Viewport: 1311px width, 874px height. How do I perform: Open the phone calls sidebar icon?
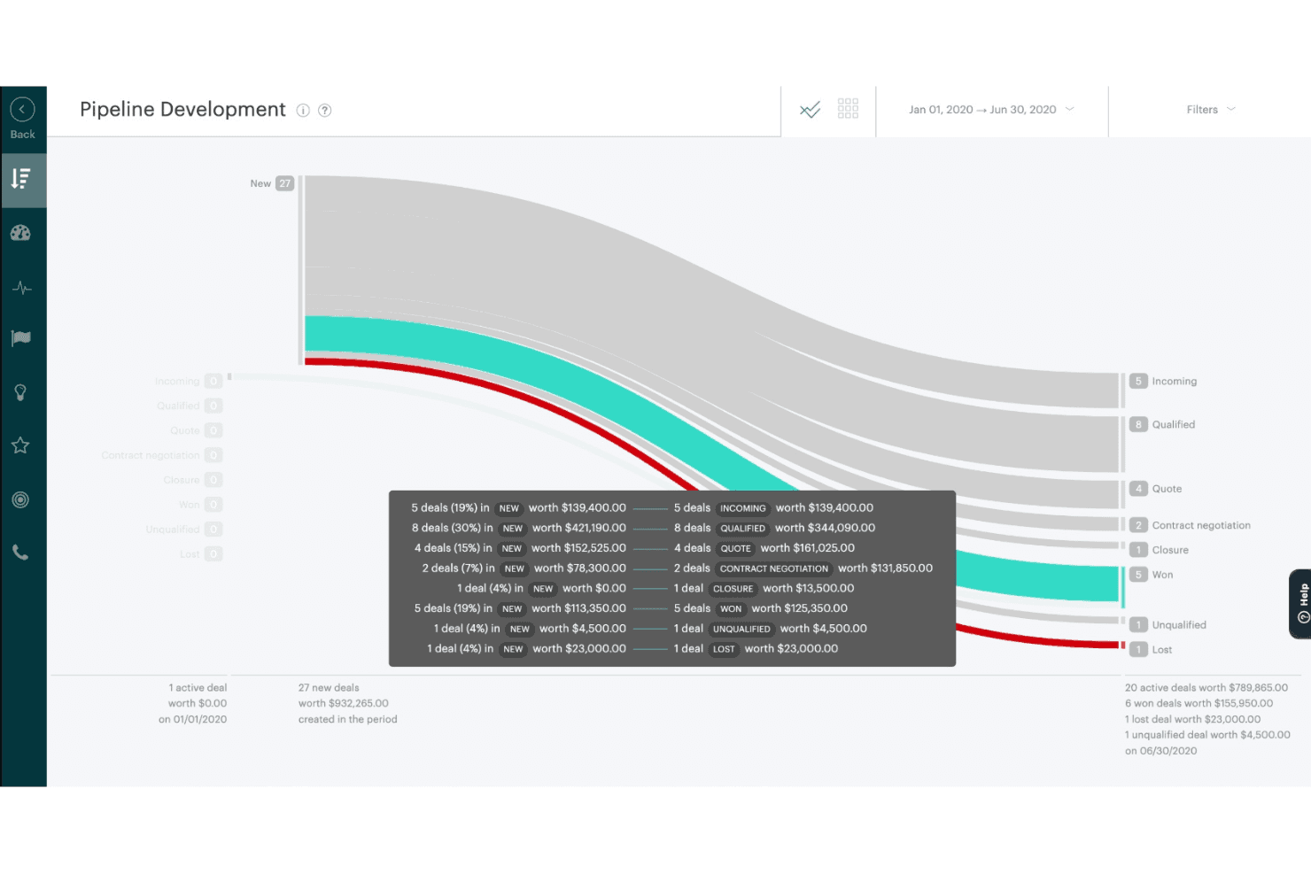[x=21, y=553]
